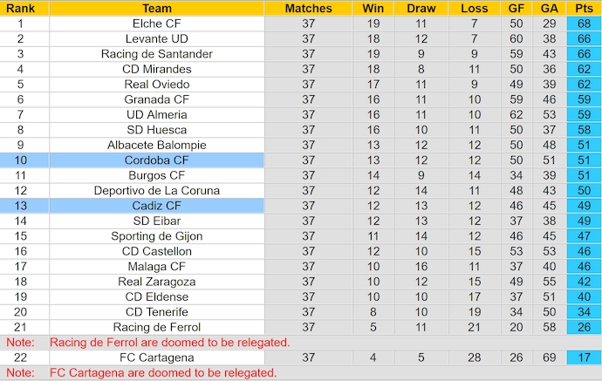The width and height of the screenshot is (602, 381).
Task: Click Racing de Ferrol relegation note
Action: pyautogui.click(x=169, y=343)
